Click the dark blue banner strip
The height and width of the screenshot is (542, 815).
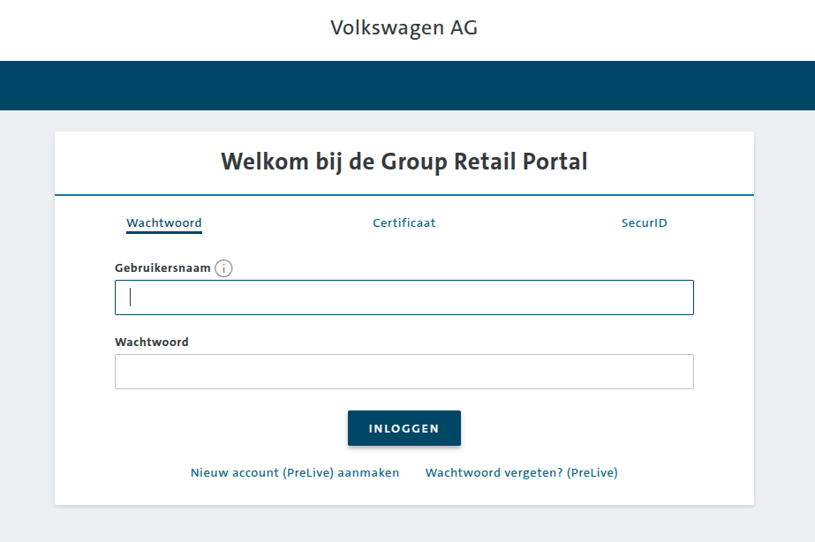click(x=407, y=86)
